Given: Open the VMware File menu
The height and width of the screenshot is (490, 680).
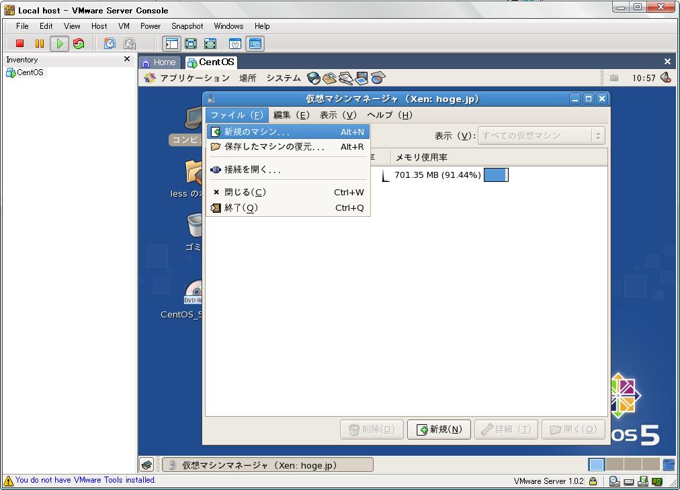Looking at the screenshot, I should 22,26.
